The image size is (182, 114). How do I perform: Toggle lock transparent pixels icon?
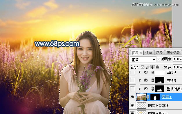(x=142, y=67)
